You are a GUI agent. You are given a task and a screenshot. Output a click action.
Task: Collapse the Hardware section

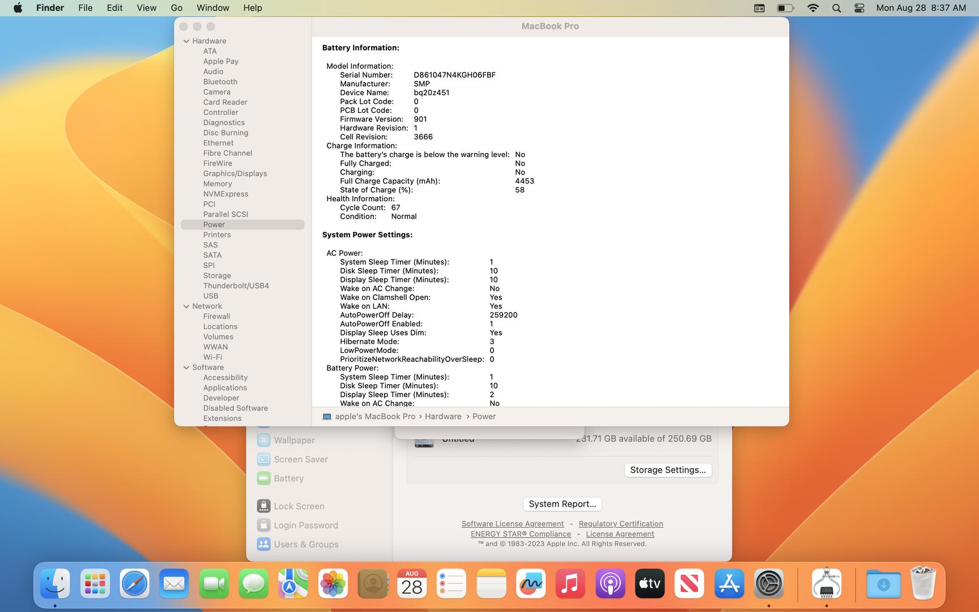(x=186, y=41)
